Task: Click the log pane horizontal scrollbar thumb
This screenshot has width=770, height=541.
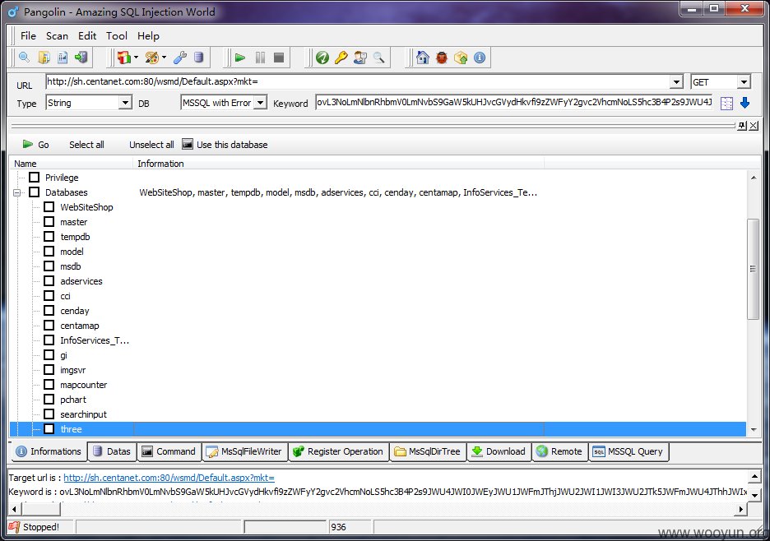Action: (x=40, y=509)
